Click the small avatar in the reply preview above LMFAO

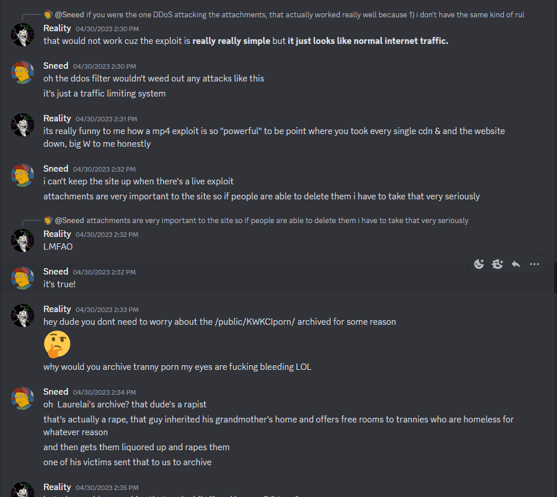(x=48, y=220)
